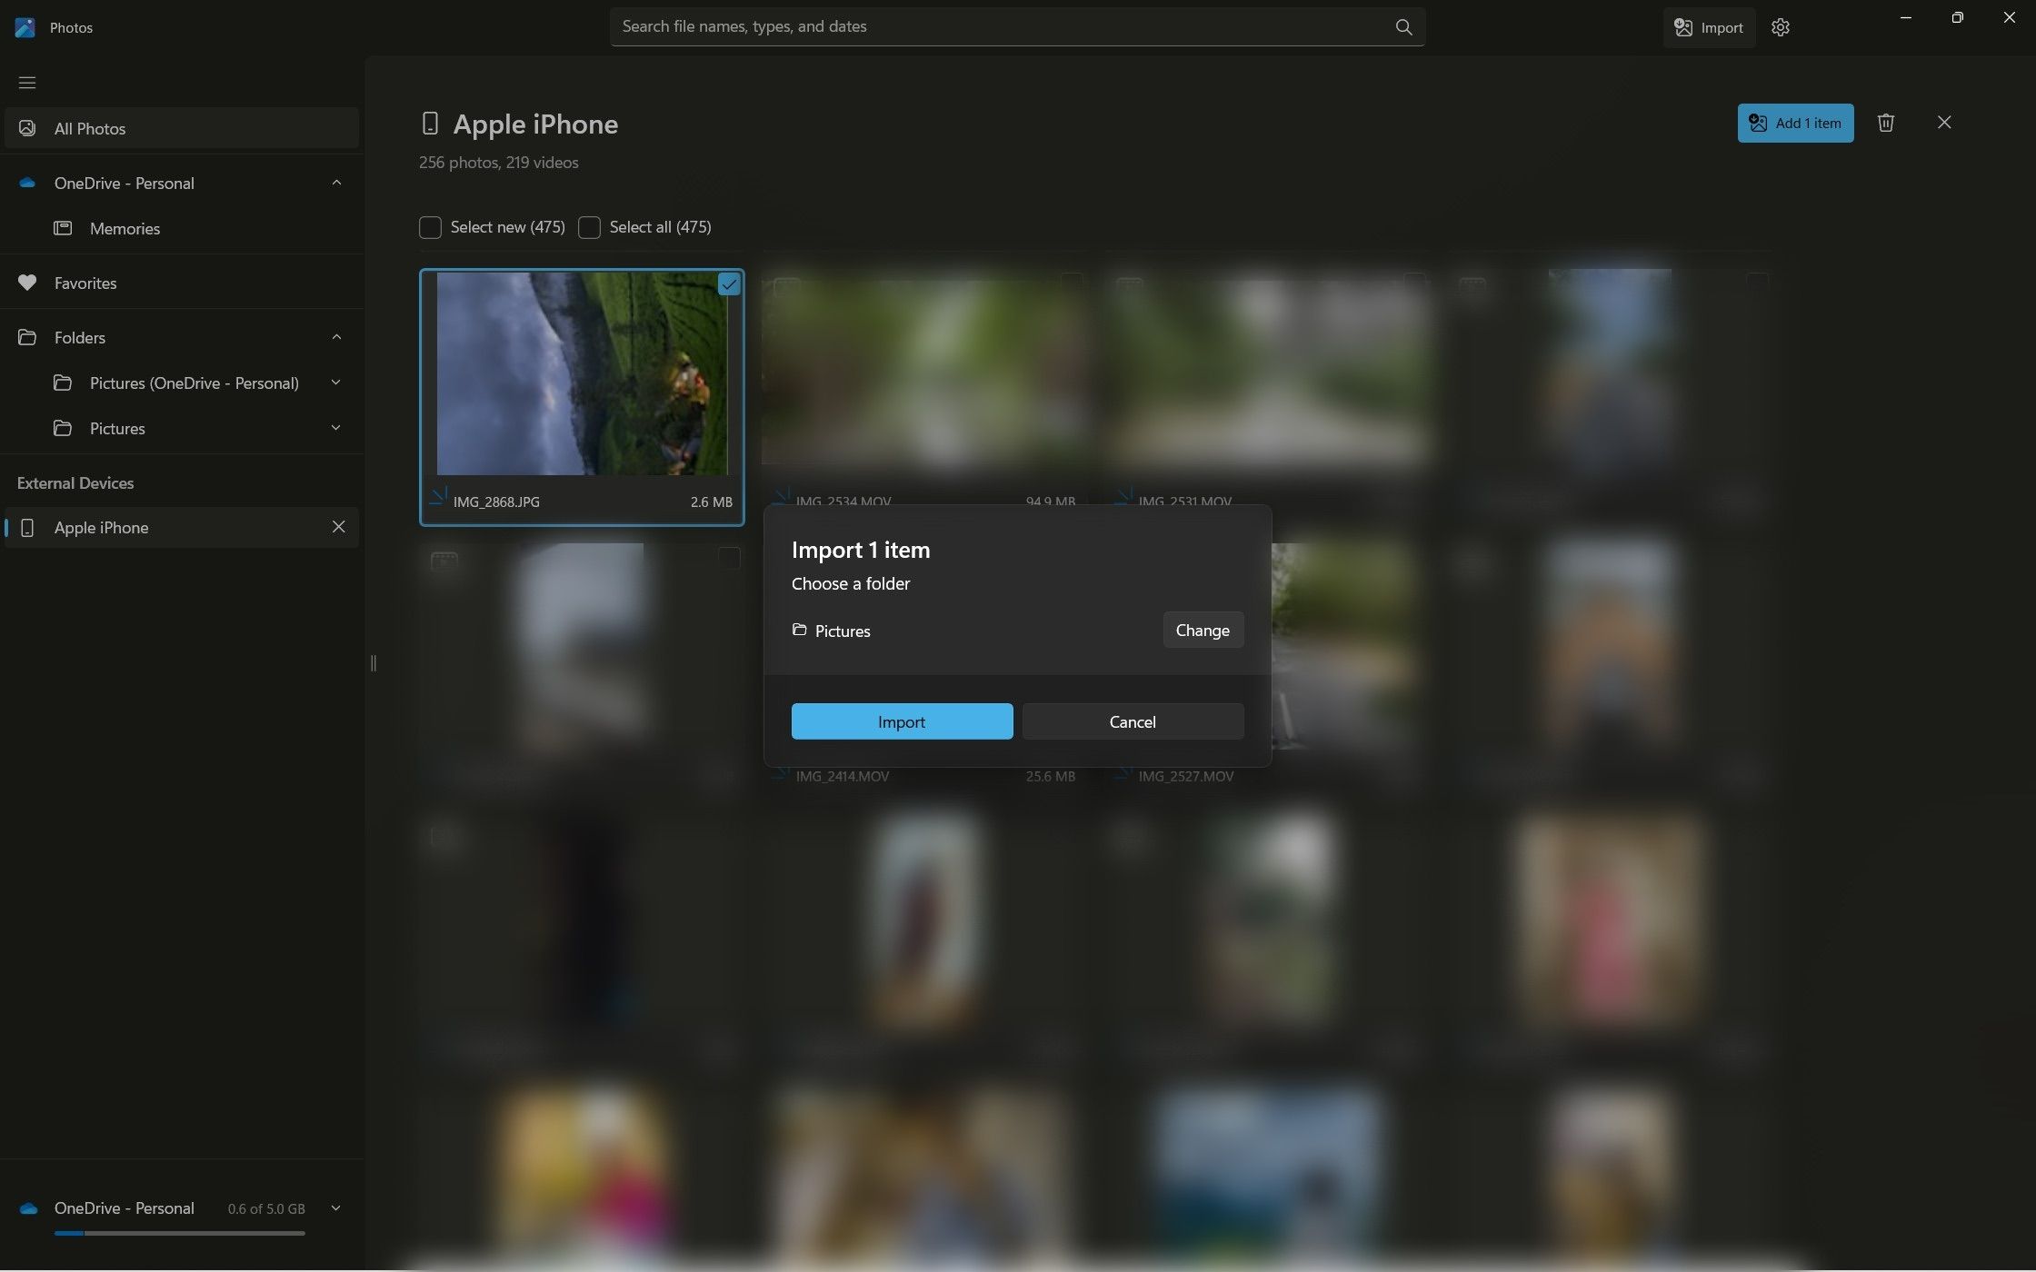Expand Pictures (OneDrive - Personal) folder

(334, 383)
